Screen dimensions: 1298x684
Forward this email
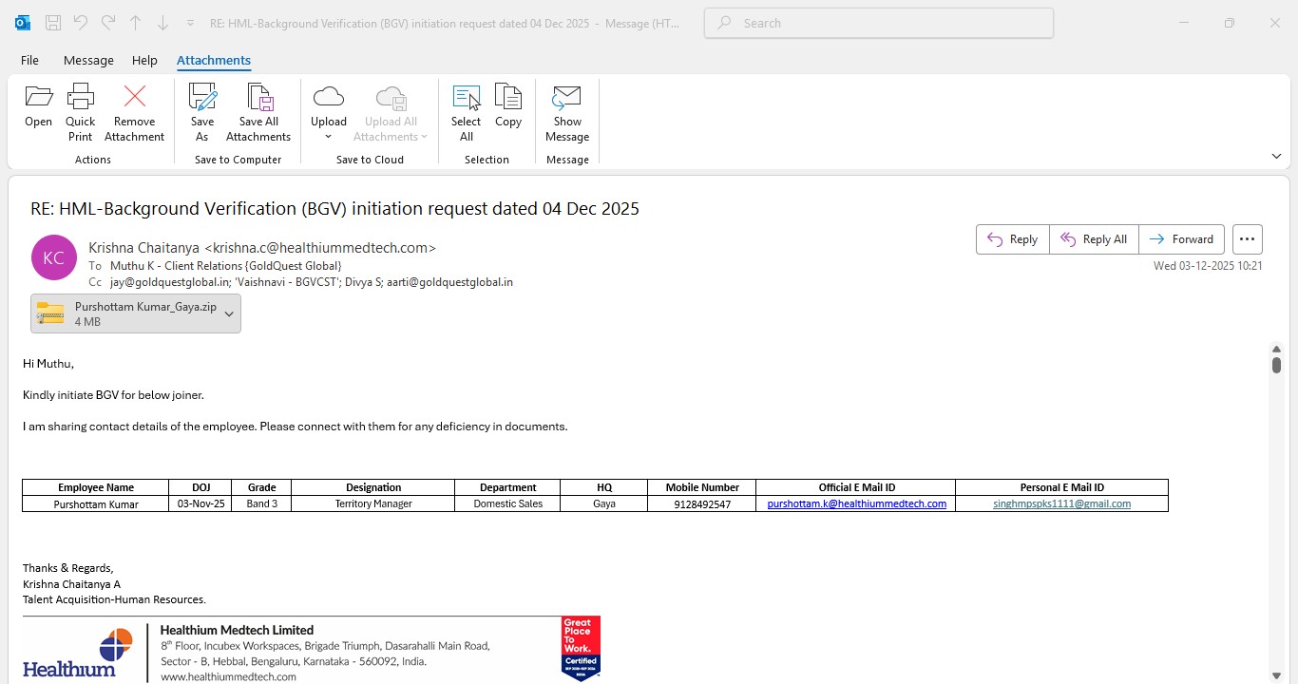pos(1181,239)
